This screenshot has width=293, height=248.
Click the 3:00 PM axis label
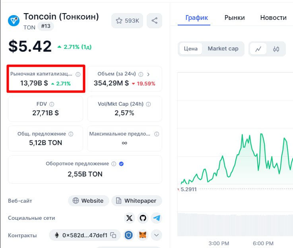coord(219,244)
